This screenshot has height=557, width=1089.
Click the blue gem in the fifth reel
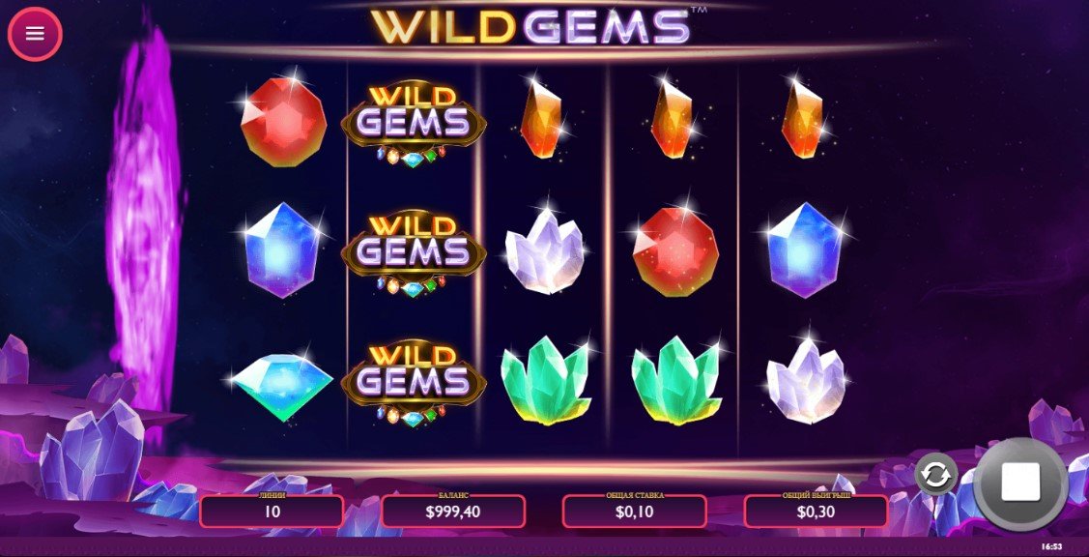point(805,250)
